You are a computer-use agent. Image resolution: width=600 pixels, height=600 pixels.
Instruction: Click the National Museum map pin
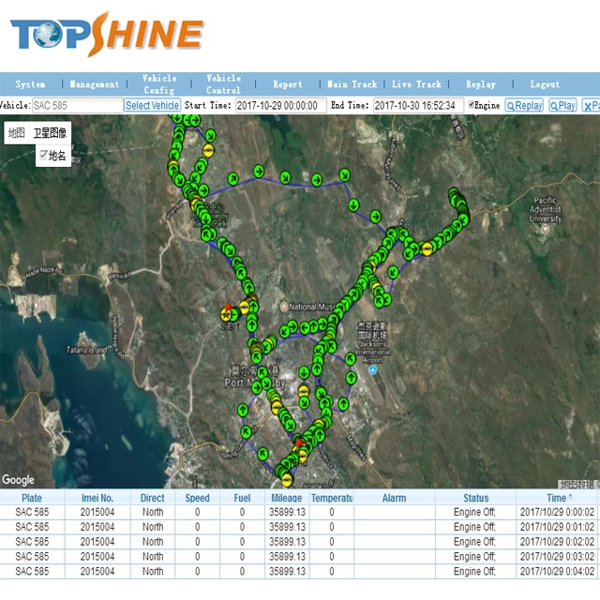pyautogui.click(x=285, y=307)
